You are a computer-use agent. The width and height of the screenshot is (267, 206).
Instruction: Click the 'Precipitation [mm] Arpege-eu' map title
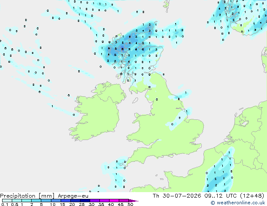[x=44, y=196]
